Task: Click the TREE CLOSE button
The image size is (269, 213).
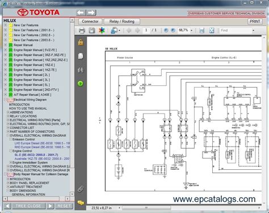Action: (28, 206)
